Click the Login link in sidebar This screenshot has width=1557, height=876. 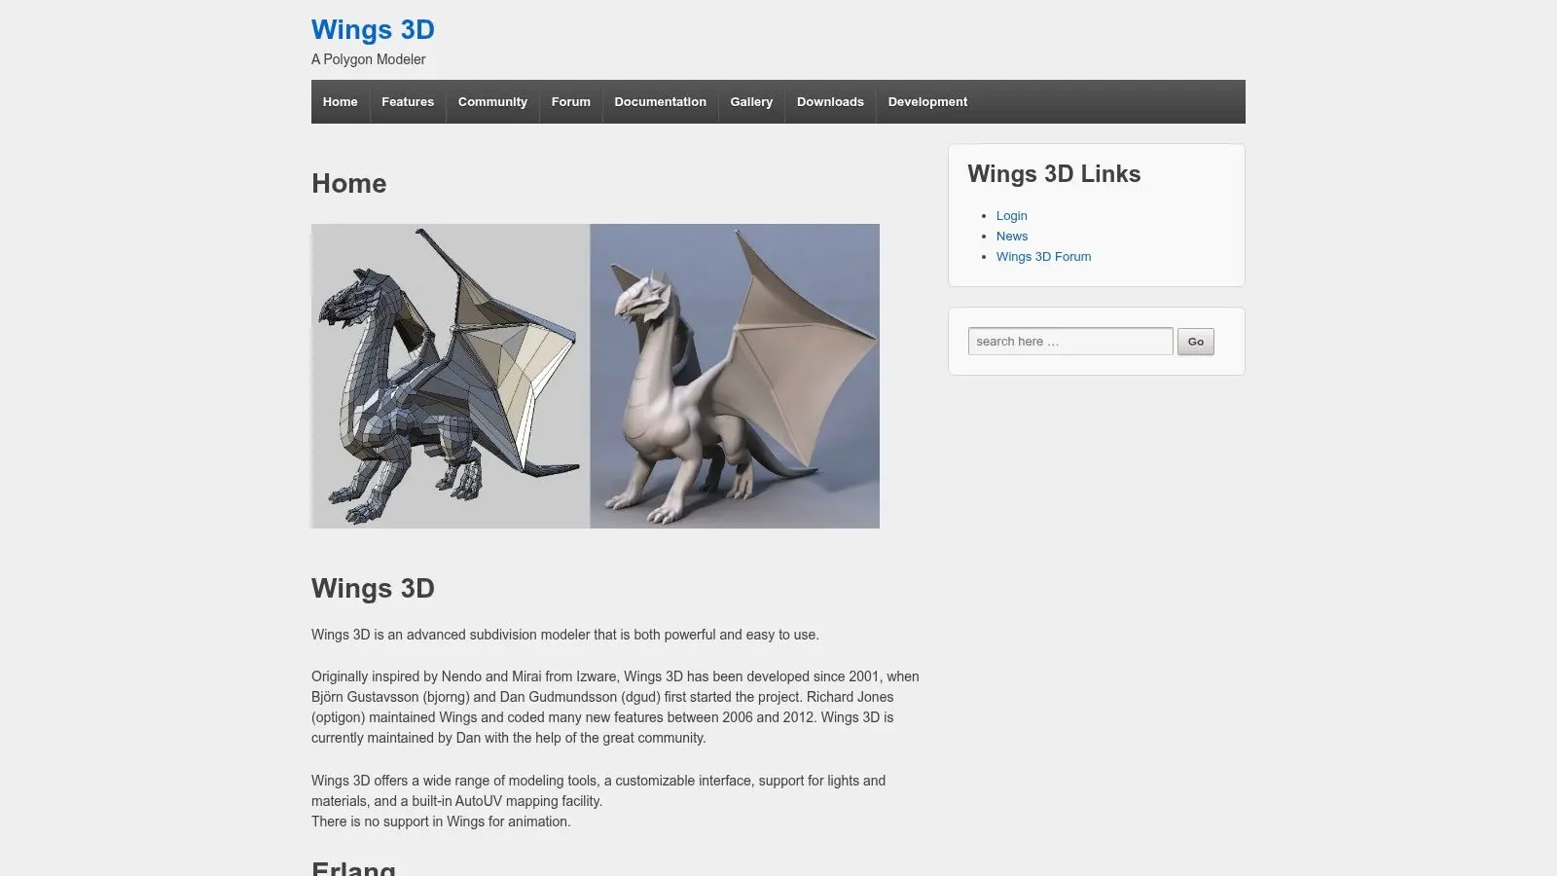pos(1011,216)
